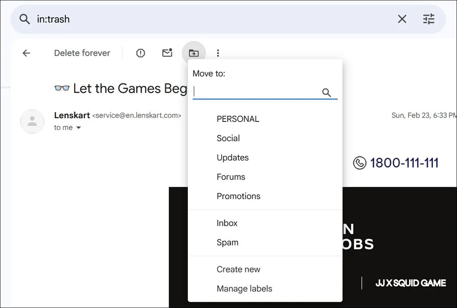Select the PERSONAL label
Screen dimensions: 457x308
click(x=238, y=119)
